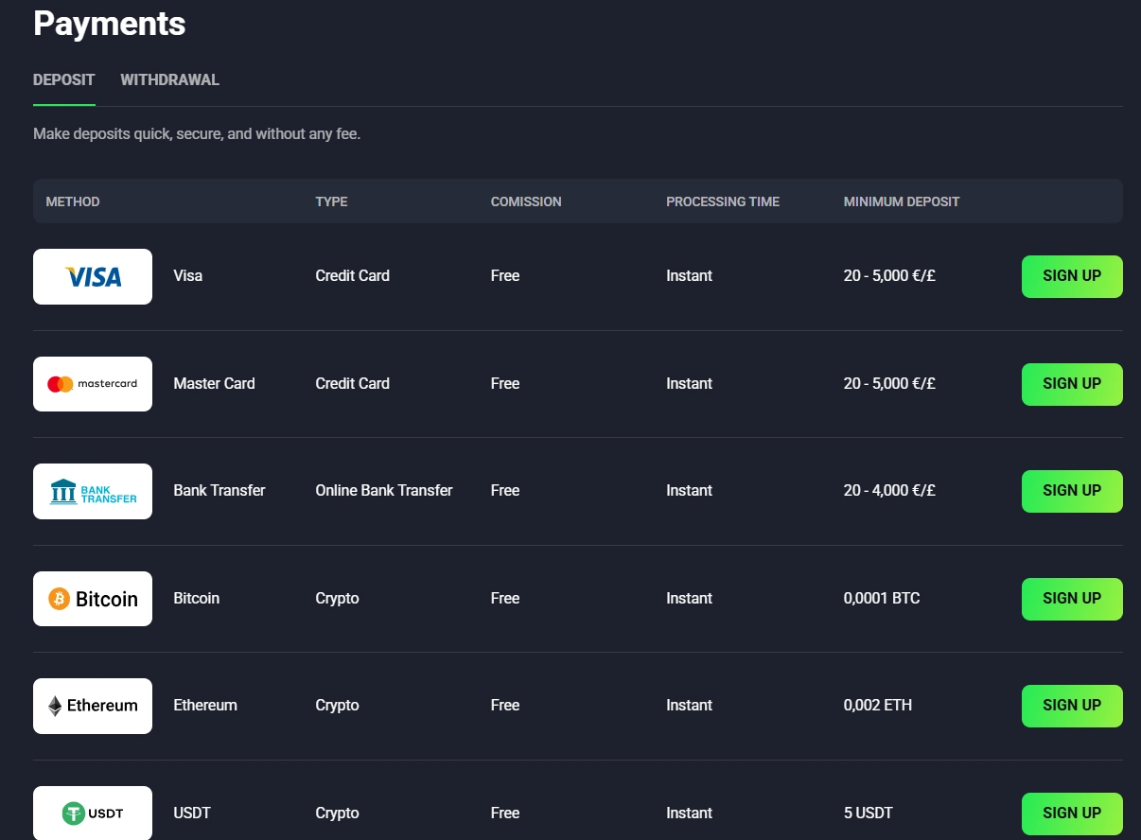Click the Visa logo card
1141x840 pixels.
[93, 276]
